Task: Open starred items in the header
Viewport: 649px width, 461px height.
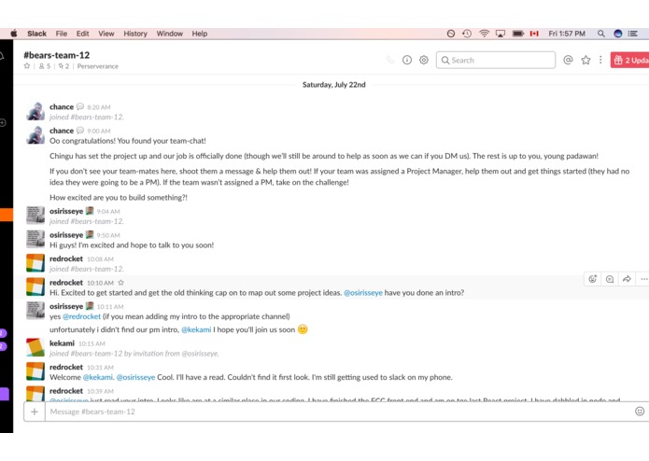Action: [586, 61]
